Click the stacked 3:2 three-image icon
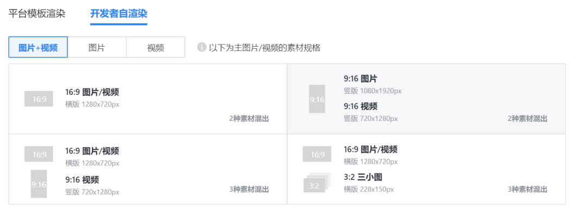The height and width of the screenshot is (213, 587). tap(317, 183)
